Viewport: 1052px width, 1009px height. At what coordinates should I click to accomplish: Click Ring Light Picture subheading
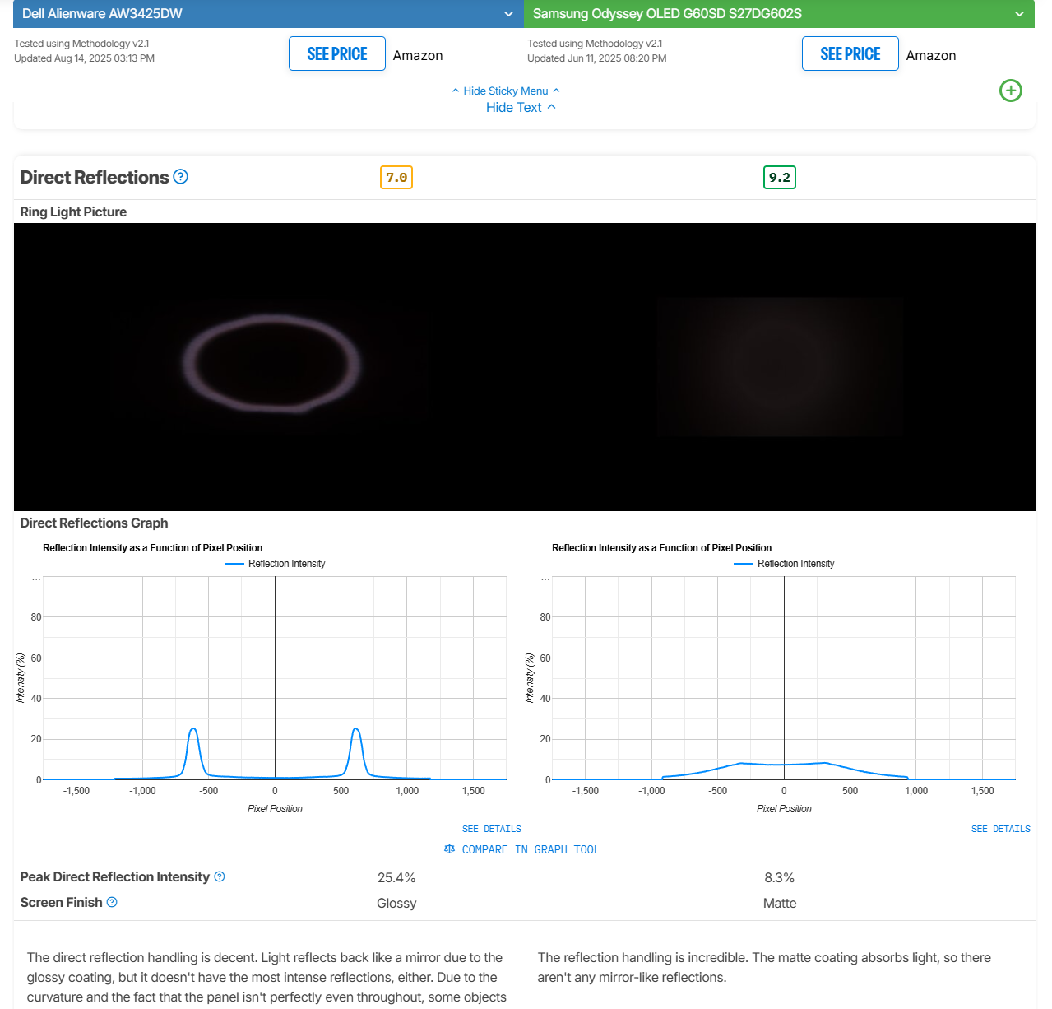click(x=73, y=212)
